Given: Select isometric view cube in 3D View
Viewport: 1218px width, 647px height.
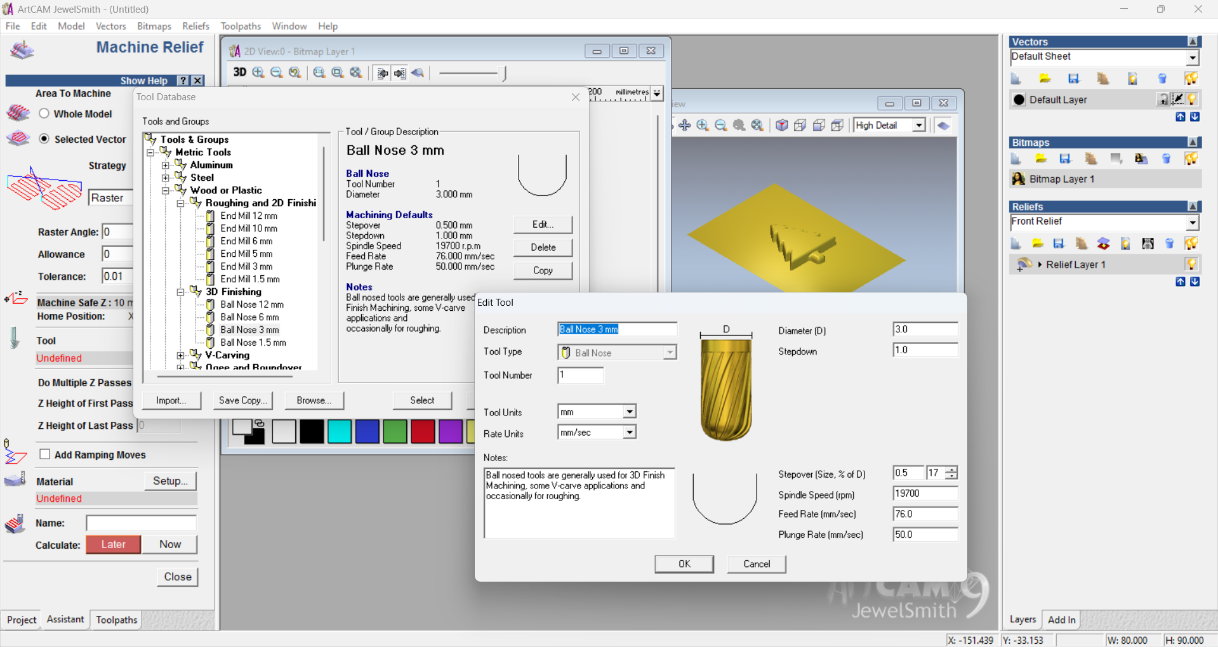Looking at the screenshot, I should coord(782,125).
